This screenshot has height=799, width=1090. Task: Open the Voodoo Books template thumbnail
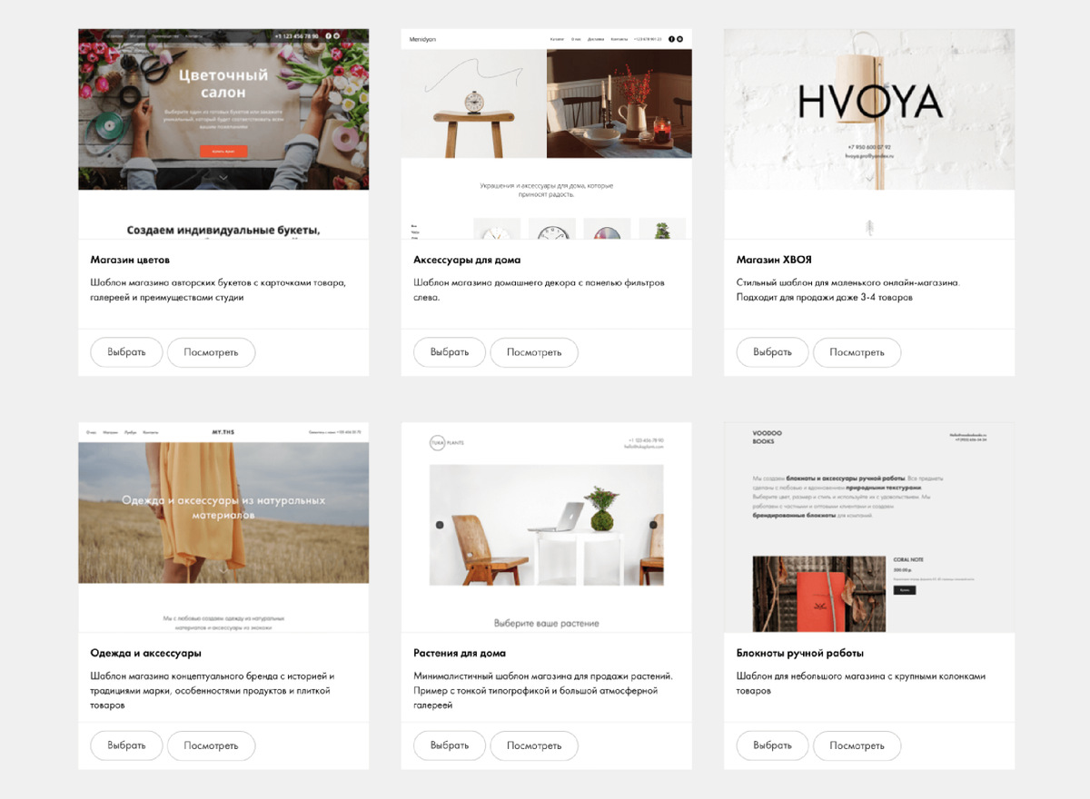(x=869, y=527)
